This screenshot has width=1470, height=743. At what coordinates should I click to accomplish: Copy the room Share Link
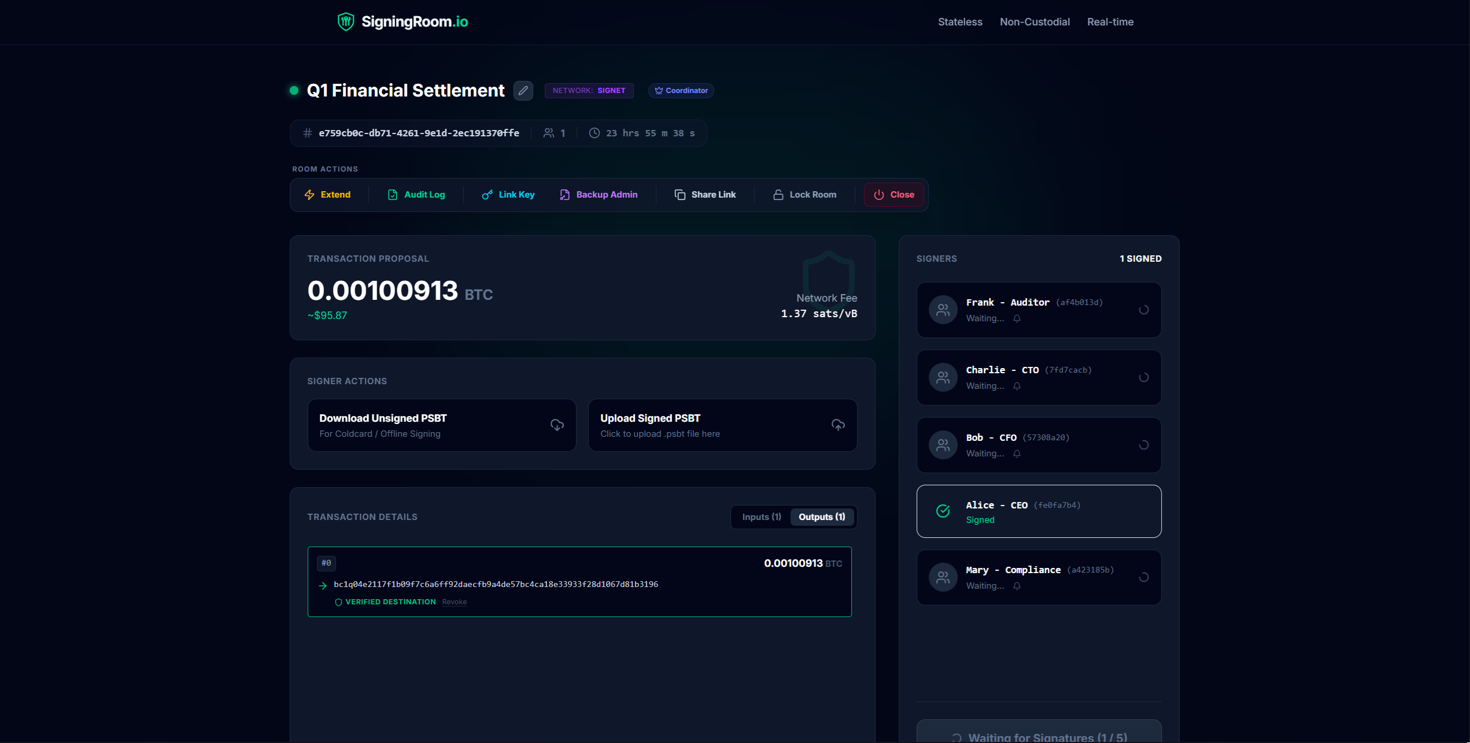coord(705,195)
